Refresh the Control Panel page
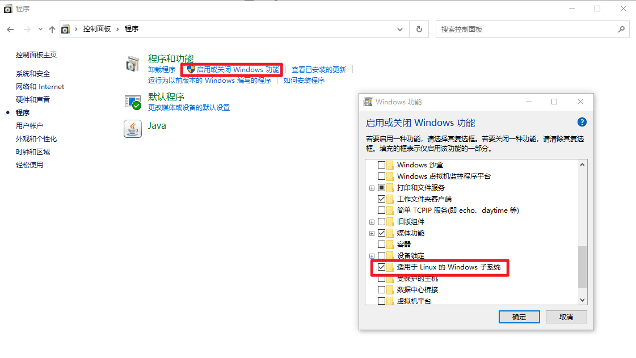 [419, 29]
